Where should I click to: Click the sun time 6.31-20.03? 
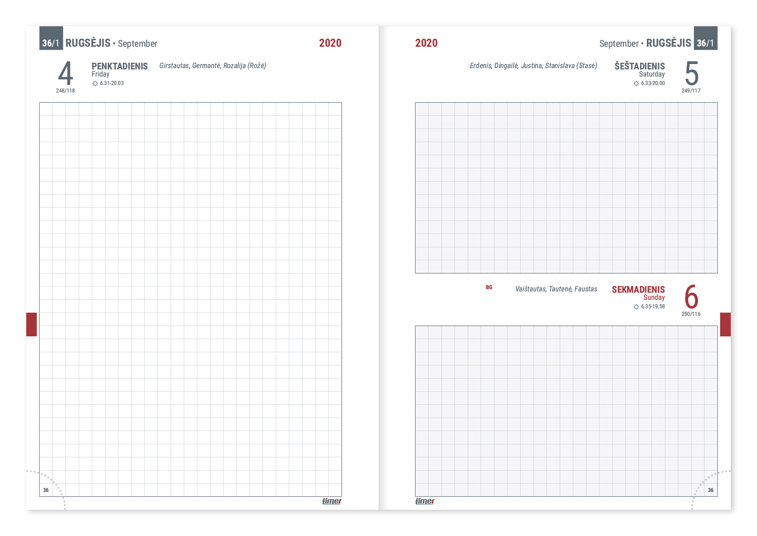112,84
